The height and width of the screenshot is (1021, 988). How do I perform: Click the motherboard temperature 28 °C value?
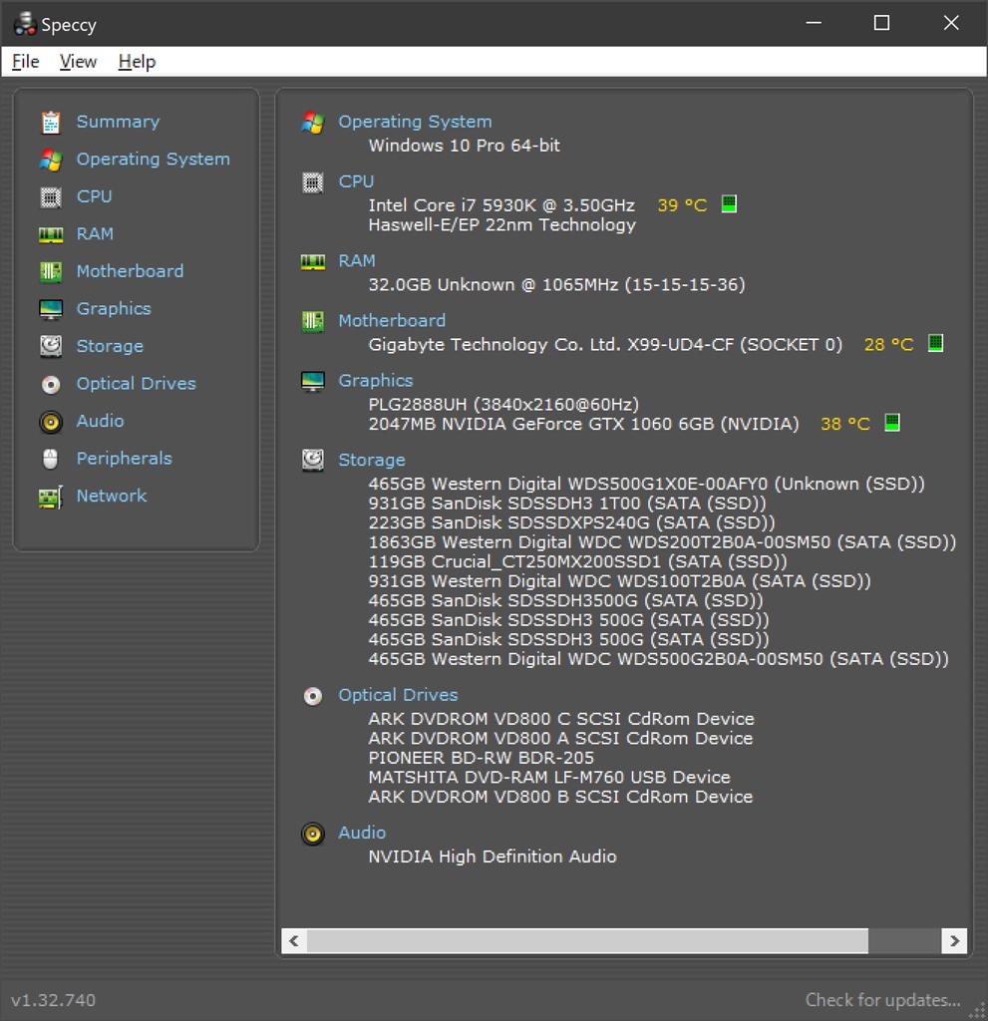pyautogui.click(x=888, y=344)
